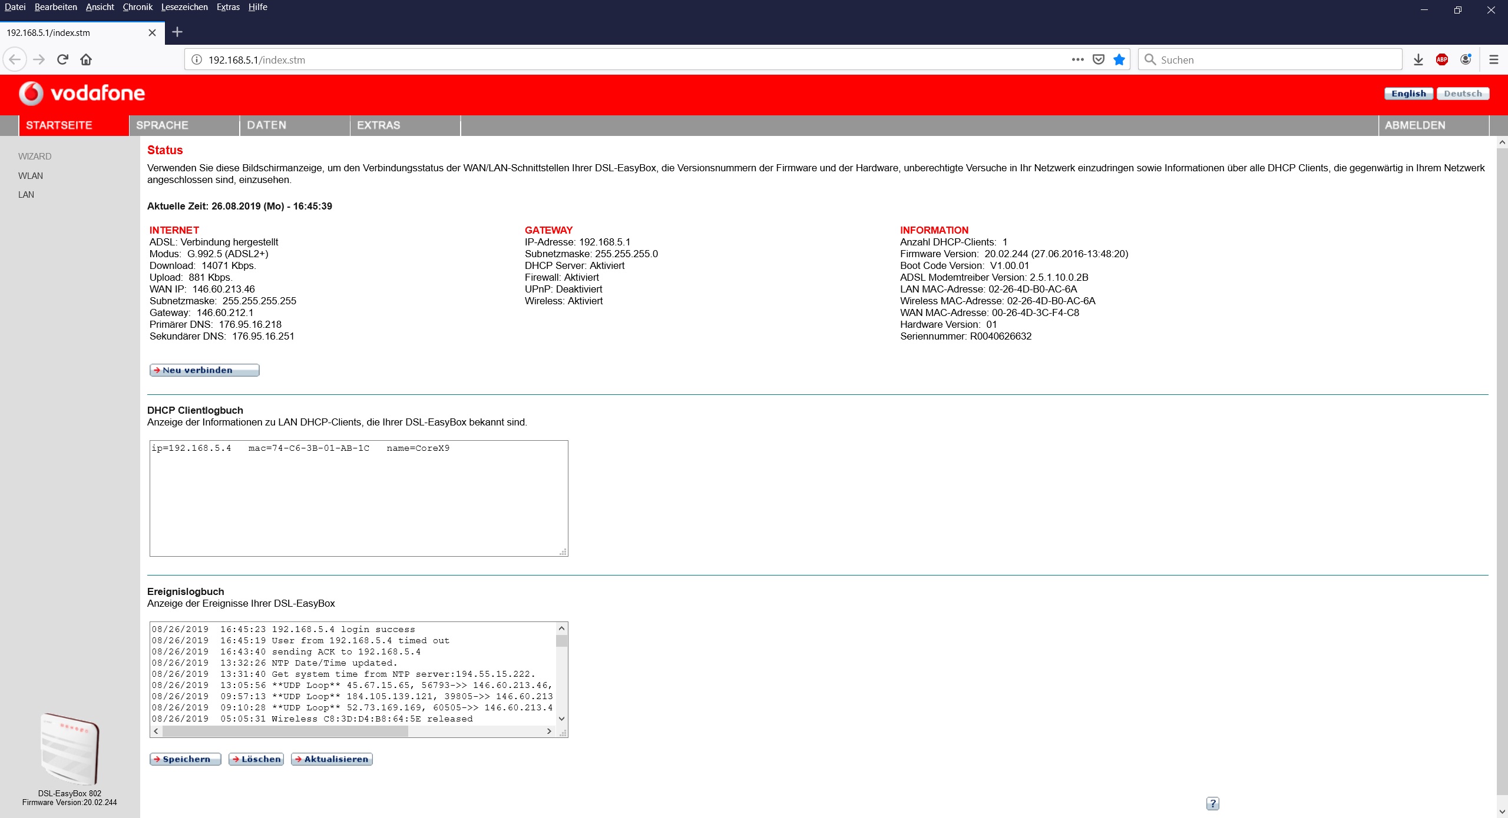Open the Adblock Plus extension icon
Image resolution: width=1508 pixels, height=818 pixels.
tap(1441, 59)
